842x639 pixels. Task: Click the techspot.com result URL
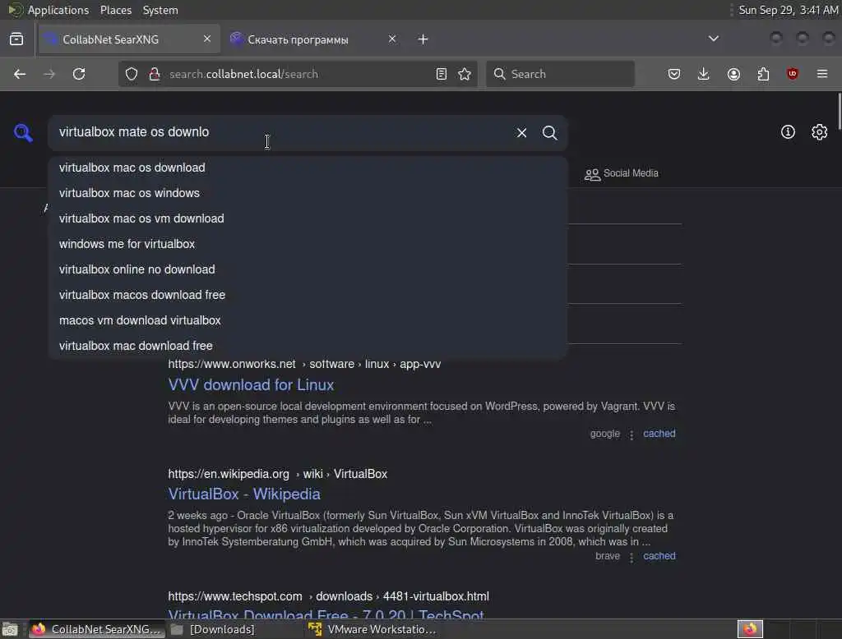[x=329, y=596]
